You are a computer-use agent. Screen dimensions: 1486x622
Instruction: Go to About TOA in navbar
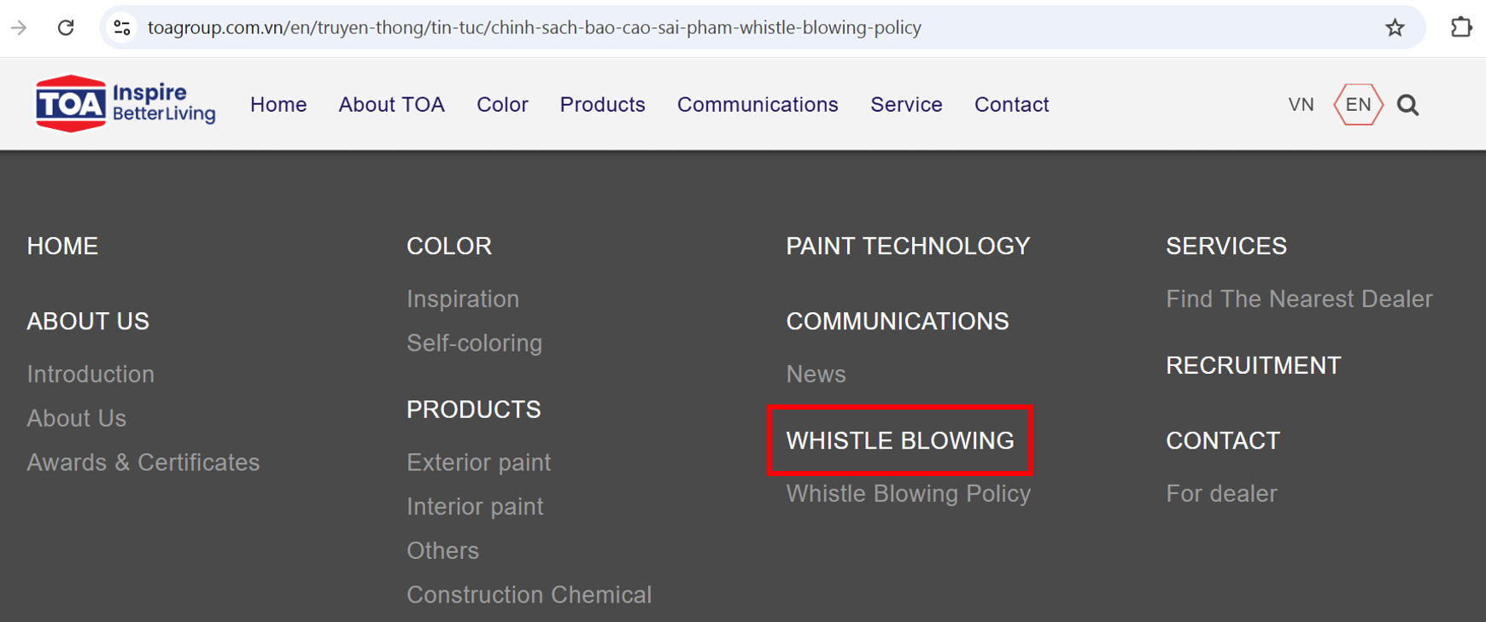391,105
